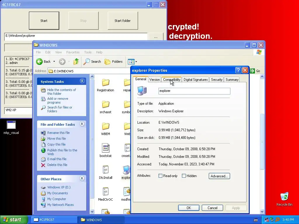Select the DtcInstall file icon

[x=105, y=170]
